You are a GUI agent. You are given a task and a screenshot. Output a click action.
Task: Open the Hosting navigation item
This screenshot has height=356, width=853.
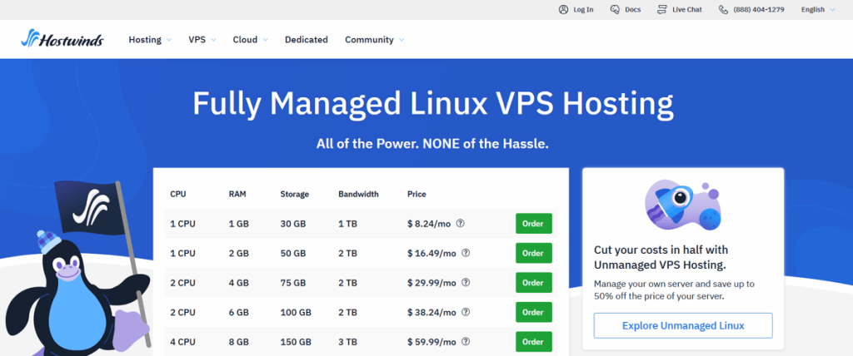[145, 40]
